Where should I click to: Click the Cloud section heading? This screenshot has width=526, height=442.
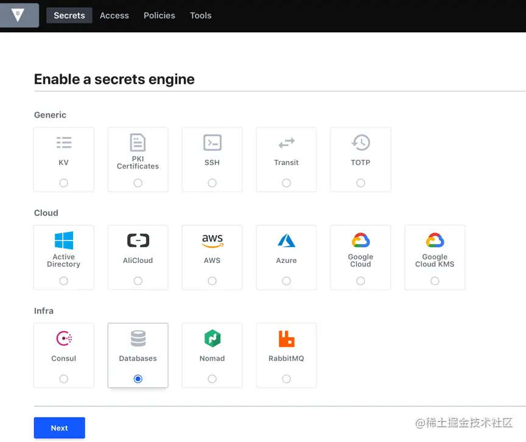click(46, 212)
